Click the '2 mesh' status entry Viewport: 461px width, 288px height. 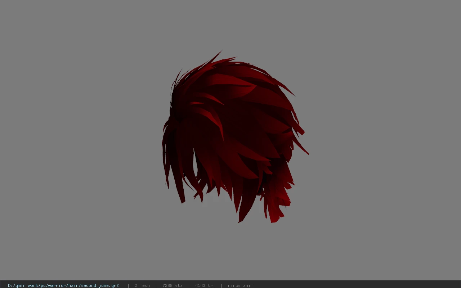pos(142,285)
